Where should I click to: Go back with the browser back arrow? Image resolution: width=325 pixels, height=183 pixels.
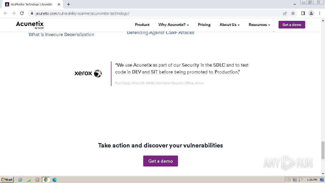6,13
